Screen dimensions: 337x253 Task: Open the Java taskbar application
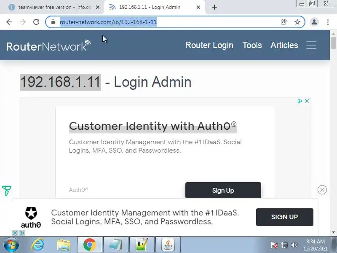168,245
